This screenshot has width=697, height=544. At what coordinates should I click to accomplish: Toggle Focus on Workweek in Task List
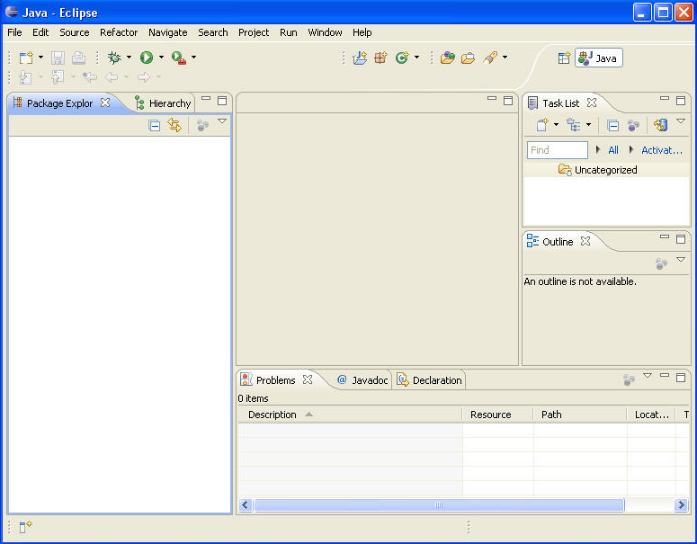(633, 126)
